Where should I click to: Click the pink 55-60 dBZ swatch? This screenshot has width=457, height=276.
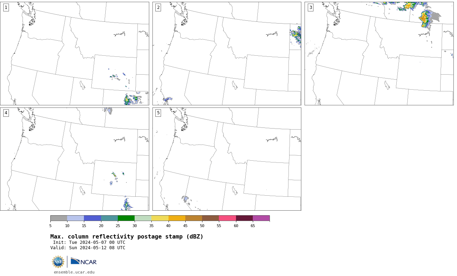(227, 218)
